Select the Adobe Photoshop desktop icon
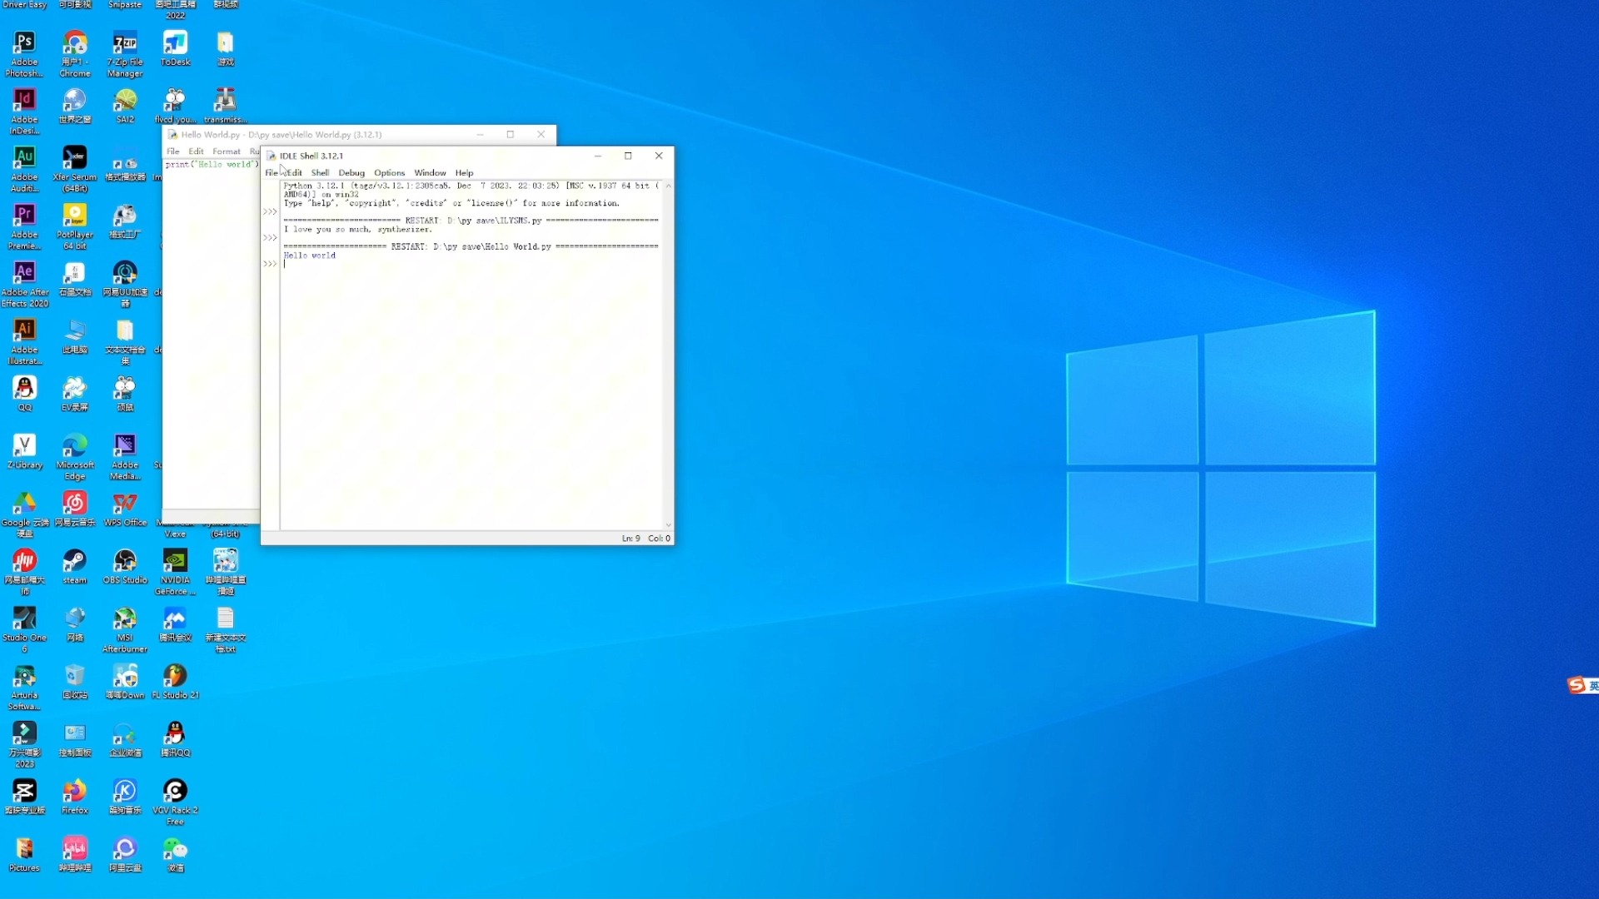Image resolution: width=1599 pixels, height=899 pixels. (24, 54)
